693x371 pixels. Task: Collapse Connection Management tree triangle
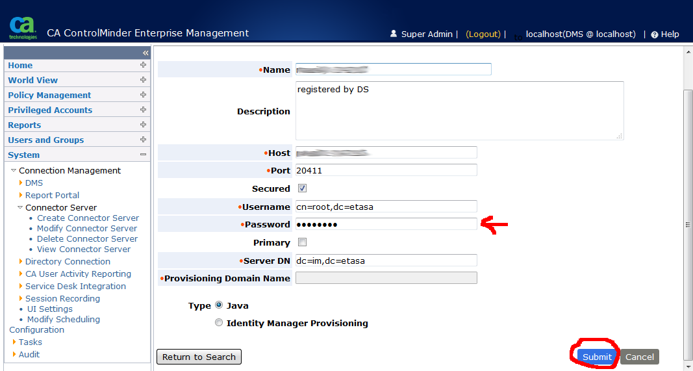point(14,170)
